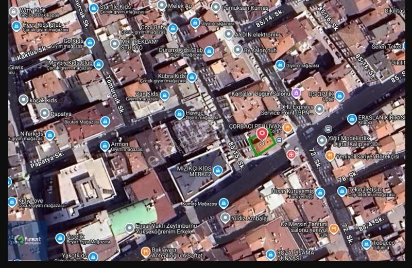412x268 pixels.
Task: Click the Papatya Sk. street label
Action: pos(47,160)
